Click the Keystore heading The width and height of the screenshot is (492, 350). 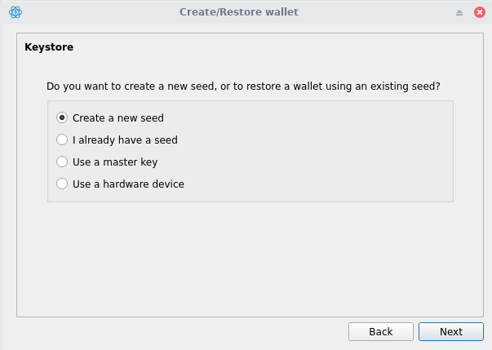pyautogui.click(x=49, y=47)
